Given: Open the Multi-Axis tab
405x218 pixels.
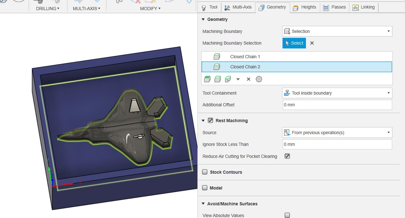Looking at the screenshot, I should click(238, 7).
